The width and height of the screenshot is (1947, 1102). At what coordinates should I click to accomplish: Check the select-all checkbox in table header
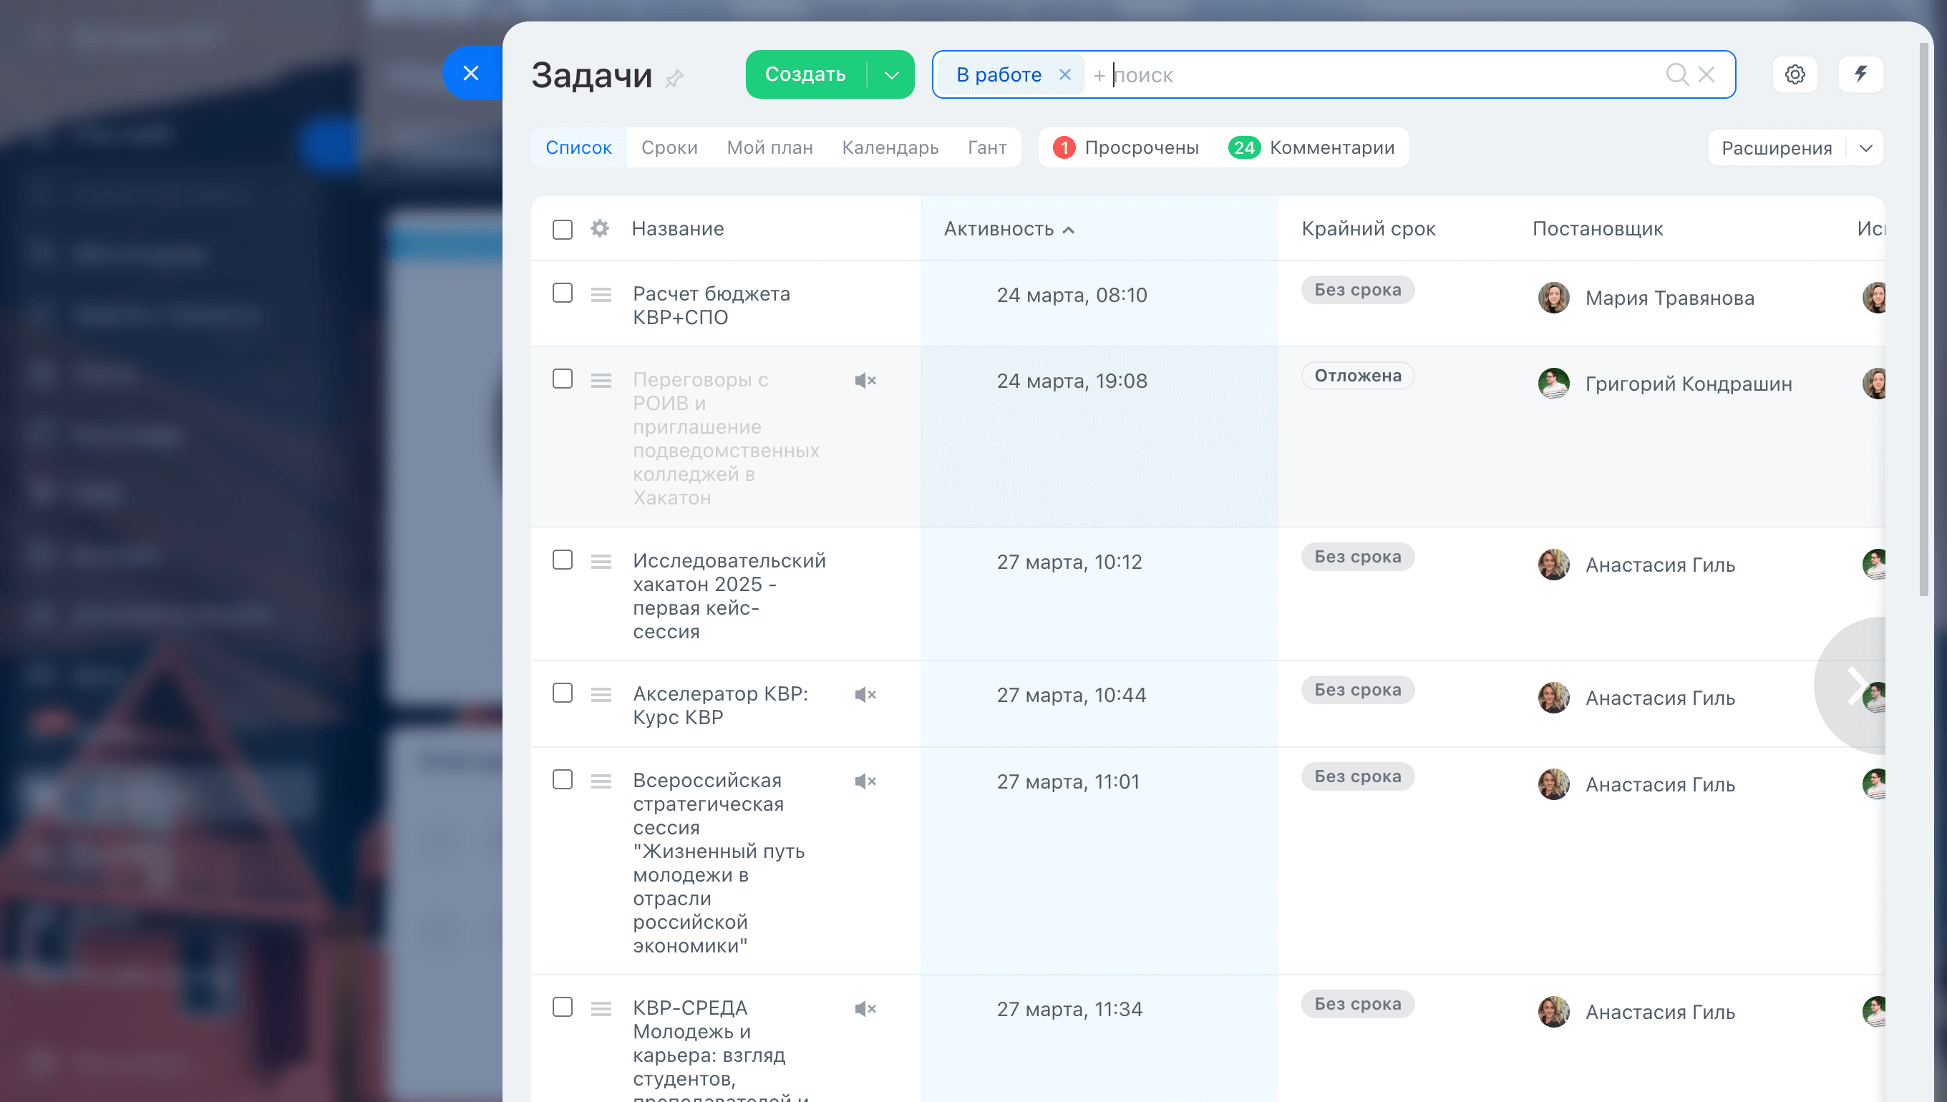pyautogui.click(x=563, y=229)
